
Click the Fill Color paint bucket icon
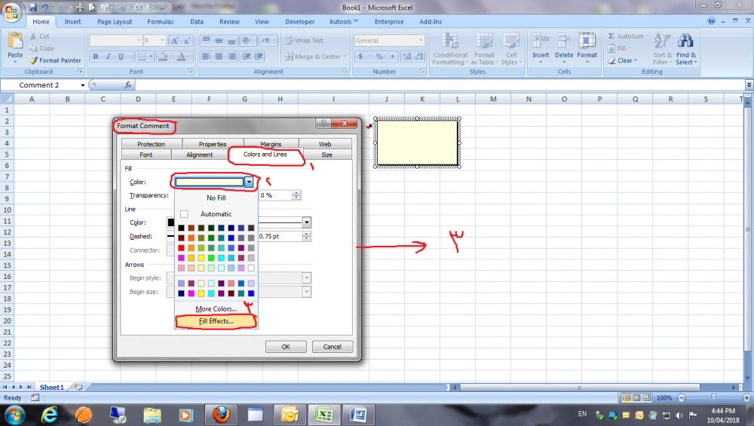(x=163, y=57)
